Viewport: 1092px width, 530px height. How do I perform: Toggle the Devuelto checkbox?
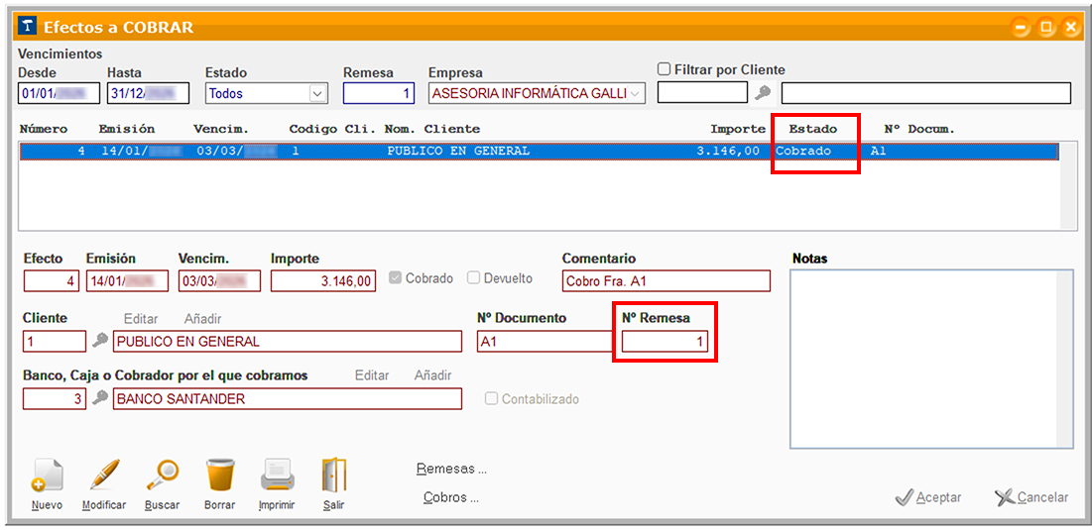point(474,278)
